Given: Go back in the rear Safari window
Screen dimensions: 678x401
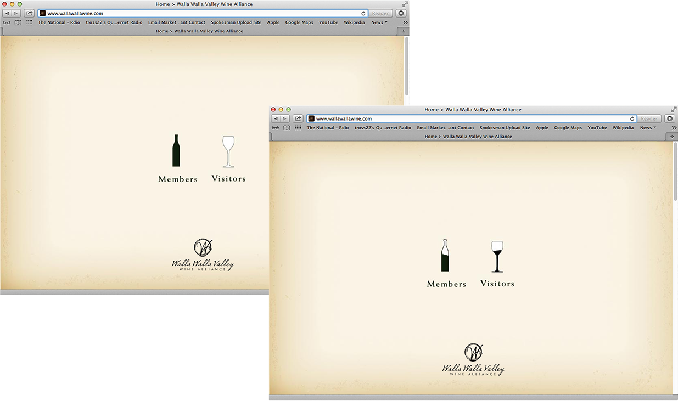Looking at the screenshot, I should (x=8, y=13).
